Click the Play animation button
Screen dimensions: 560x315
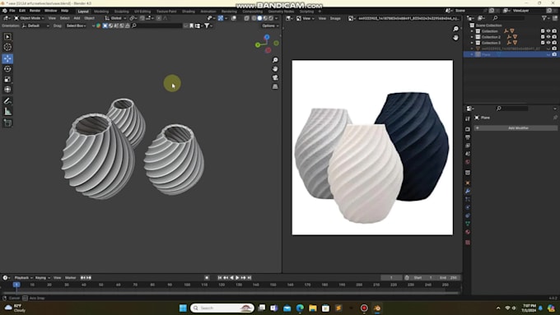237,277
